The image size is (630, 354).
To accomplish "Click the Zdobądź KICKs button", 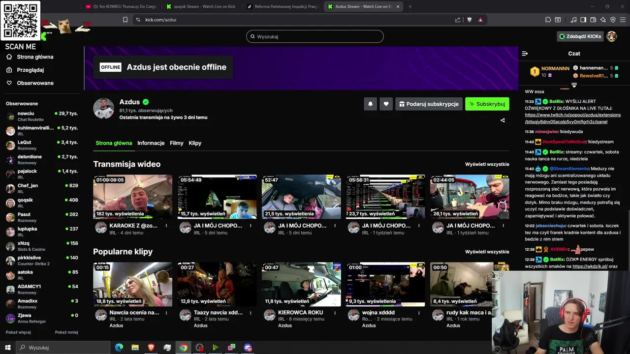I will coord(579,36).
